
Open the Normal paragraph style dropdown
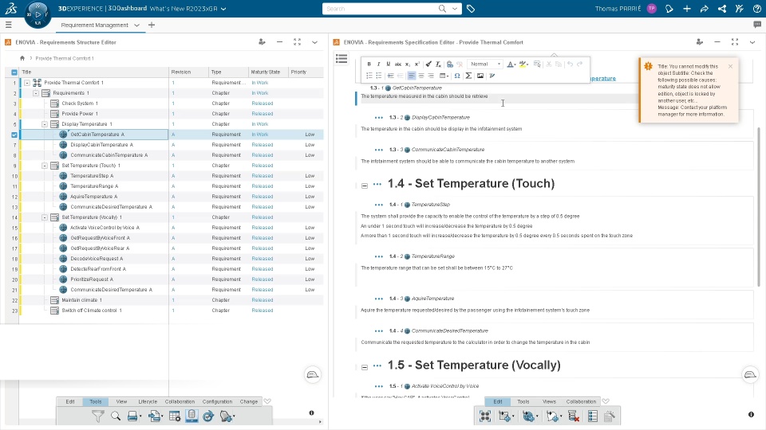pos(485,64)
